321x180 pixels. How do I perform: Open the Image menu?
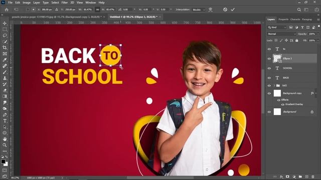(27, 2)
